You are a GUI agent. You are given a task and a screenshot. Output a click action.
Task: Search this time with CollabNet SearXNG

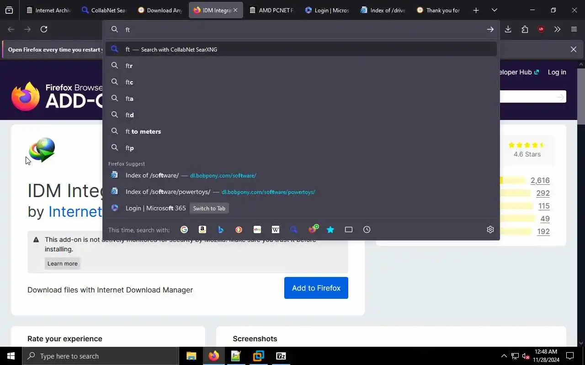pos(294,229)
